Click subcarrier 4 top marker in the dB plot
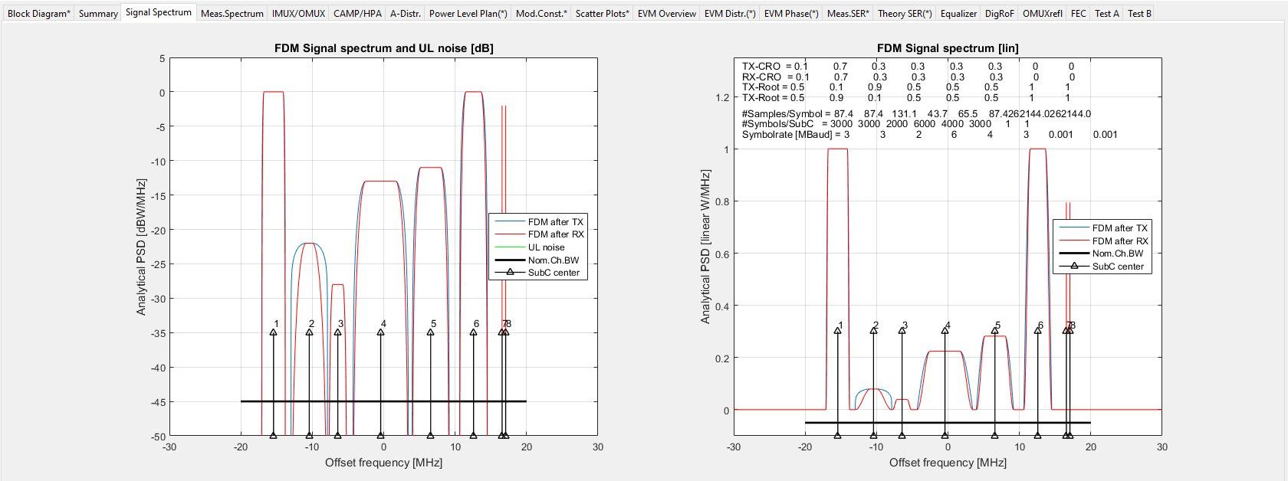This screenshot has height=481, width=1288. [x=380, y=332]
